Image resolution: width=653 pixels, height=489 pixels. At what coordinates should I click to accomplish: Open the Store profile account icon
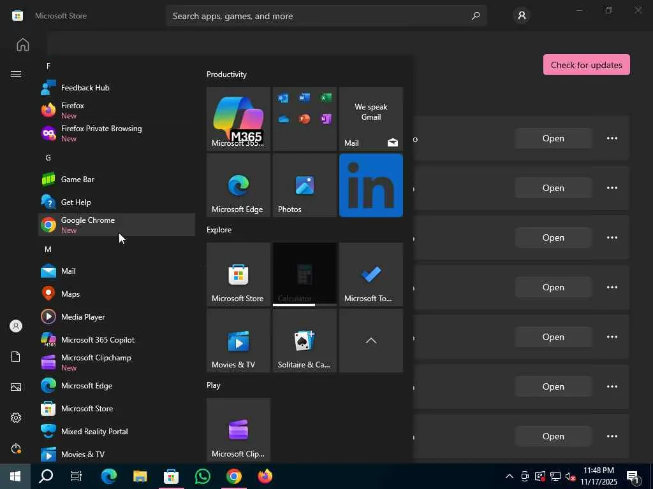point(522,16)
